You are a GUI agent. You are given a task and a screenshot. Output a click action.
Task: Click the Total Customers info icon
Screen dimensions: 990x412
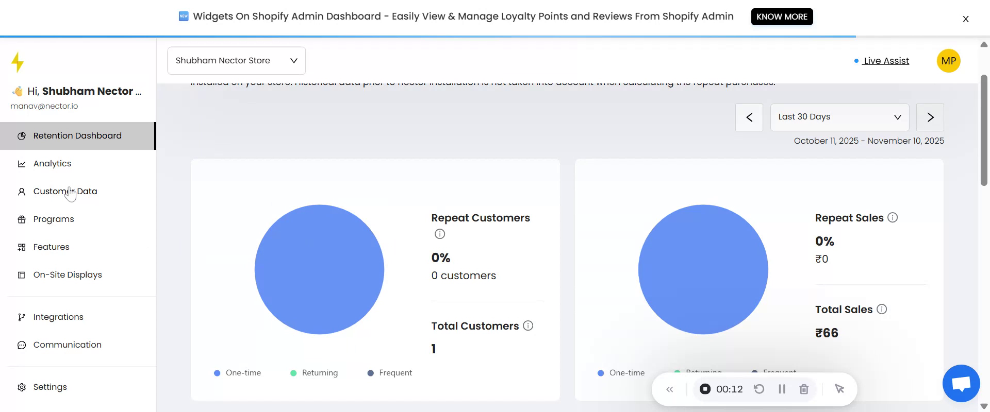pos(528,326)
